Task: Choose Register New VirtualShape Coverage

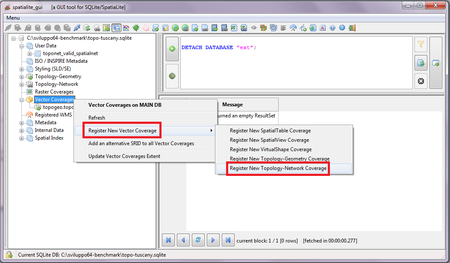Action: pos(284,149)
